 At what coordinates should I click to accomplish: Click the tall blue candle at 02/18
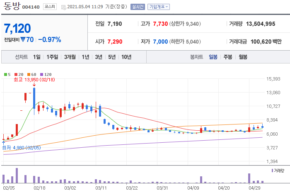point(34,98)
